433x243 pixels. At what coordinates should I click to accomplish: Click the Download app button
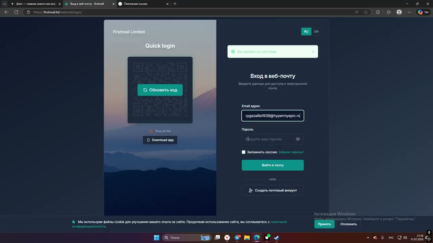coord(160,140)
